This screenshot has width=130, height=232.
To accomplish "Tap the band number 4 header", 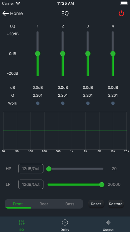I will point(113,26).
